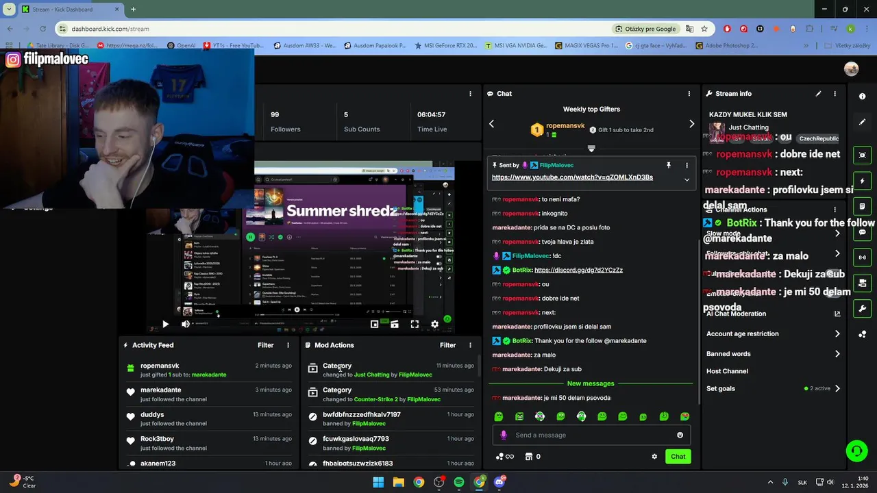Send message with Chat button
Viewport: 877px width, 493px height.
(678, 457)
